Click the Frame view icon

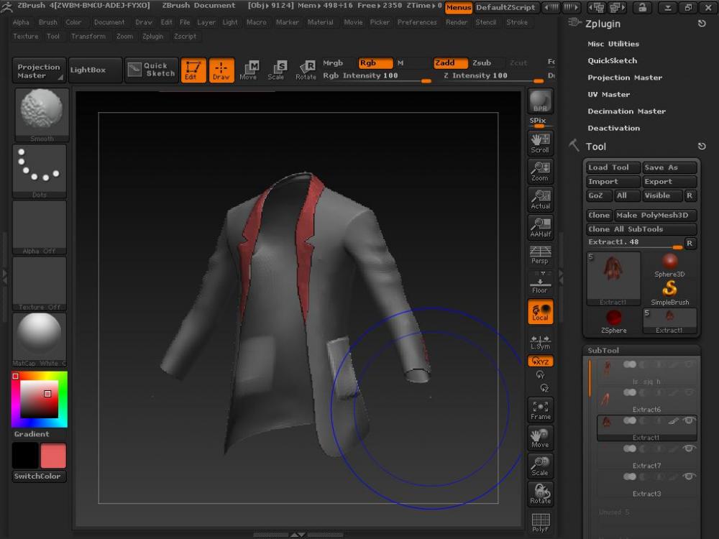tap(540, 410)
